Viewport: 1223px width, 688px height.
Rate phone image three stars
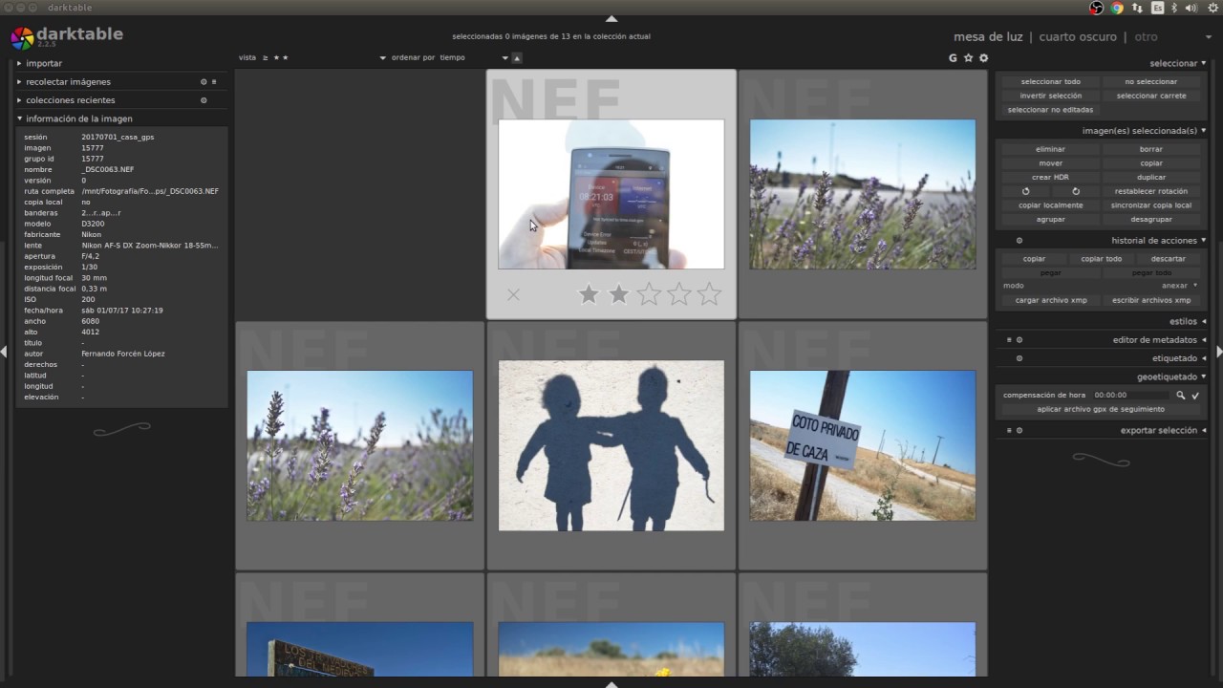coord(649,294)
